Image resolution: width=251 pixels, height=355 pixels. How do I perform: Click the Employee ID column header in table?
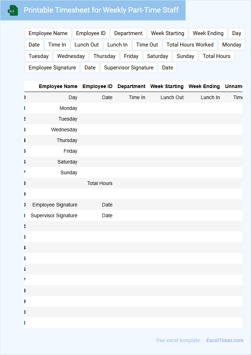tap(98, 86)
